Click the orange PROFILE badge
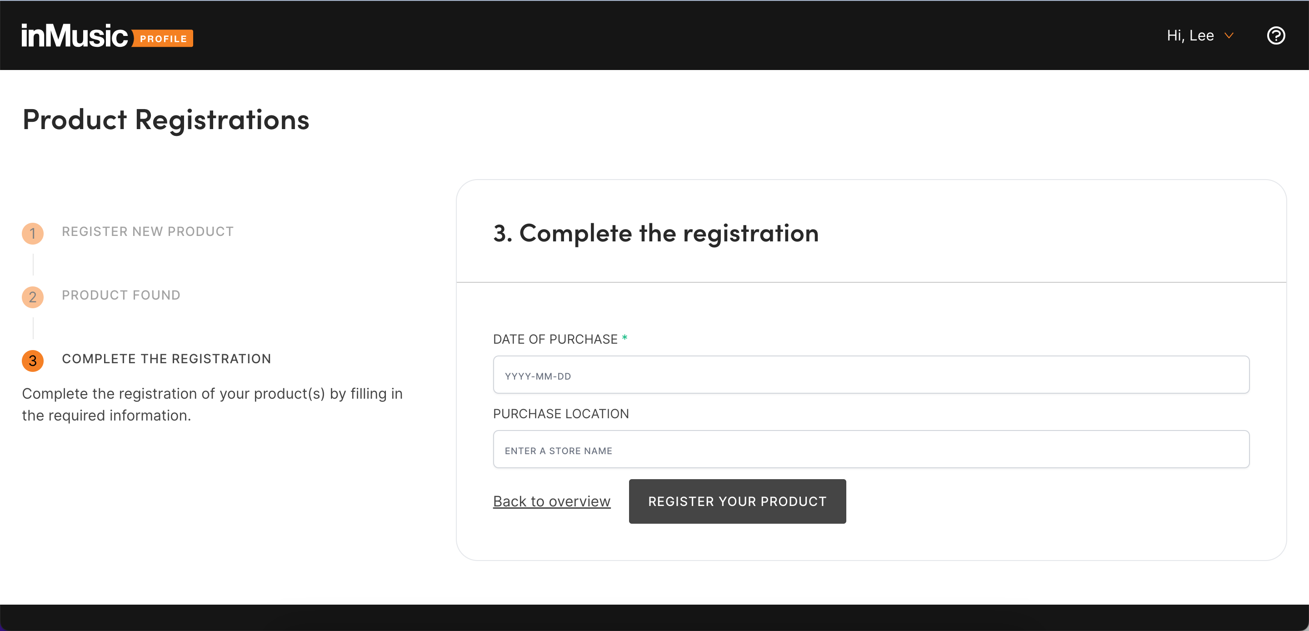 pos(163,39)
